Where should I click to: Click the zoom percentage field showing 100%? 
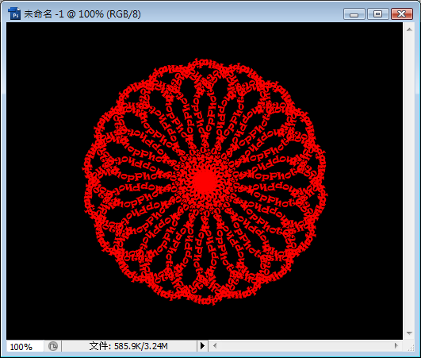(25, 346)
